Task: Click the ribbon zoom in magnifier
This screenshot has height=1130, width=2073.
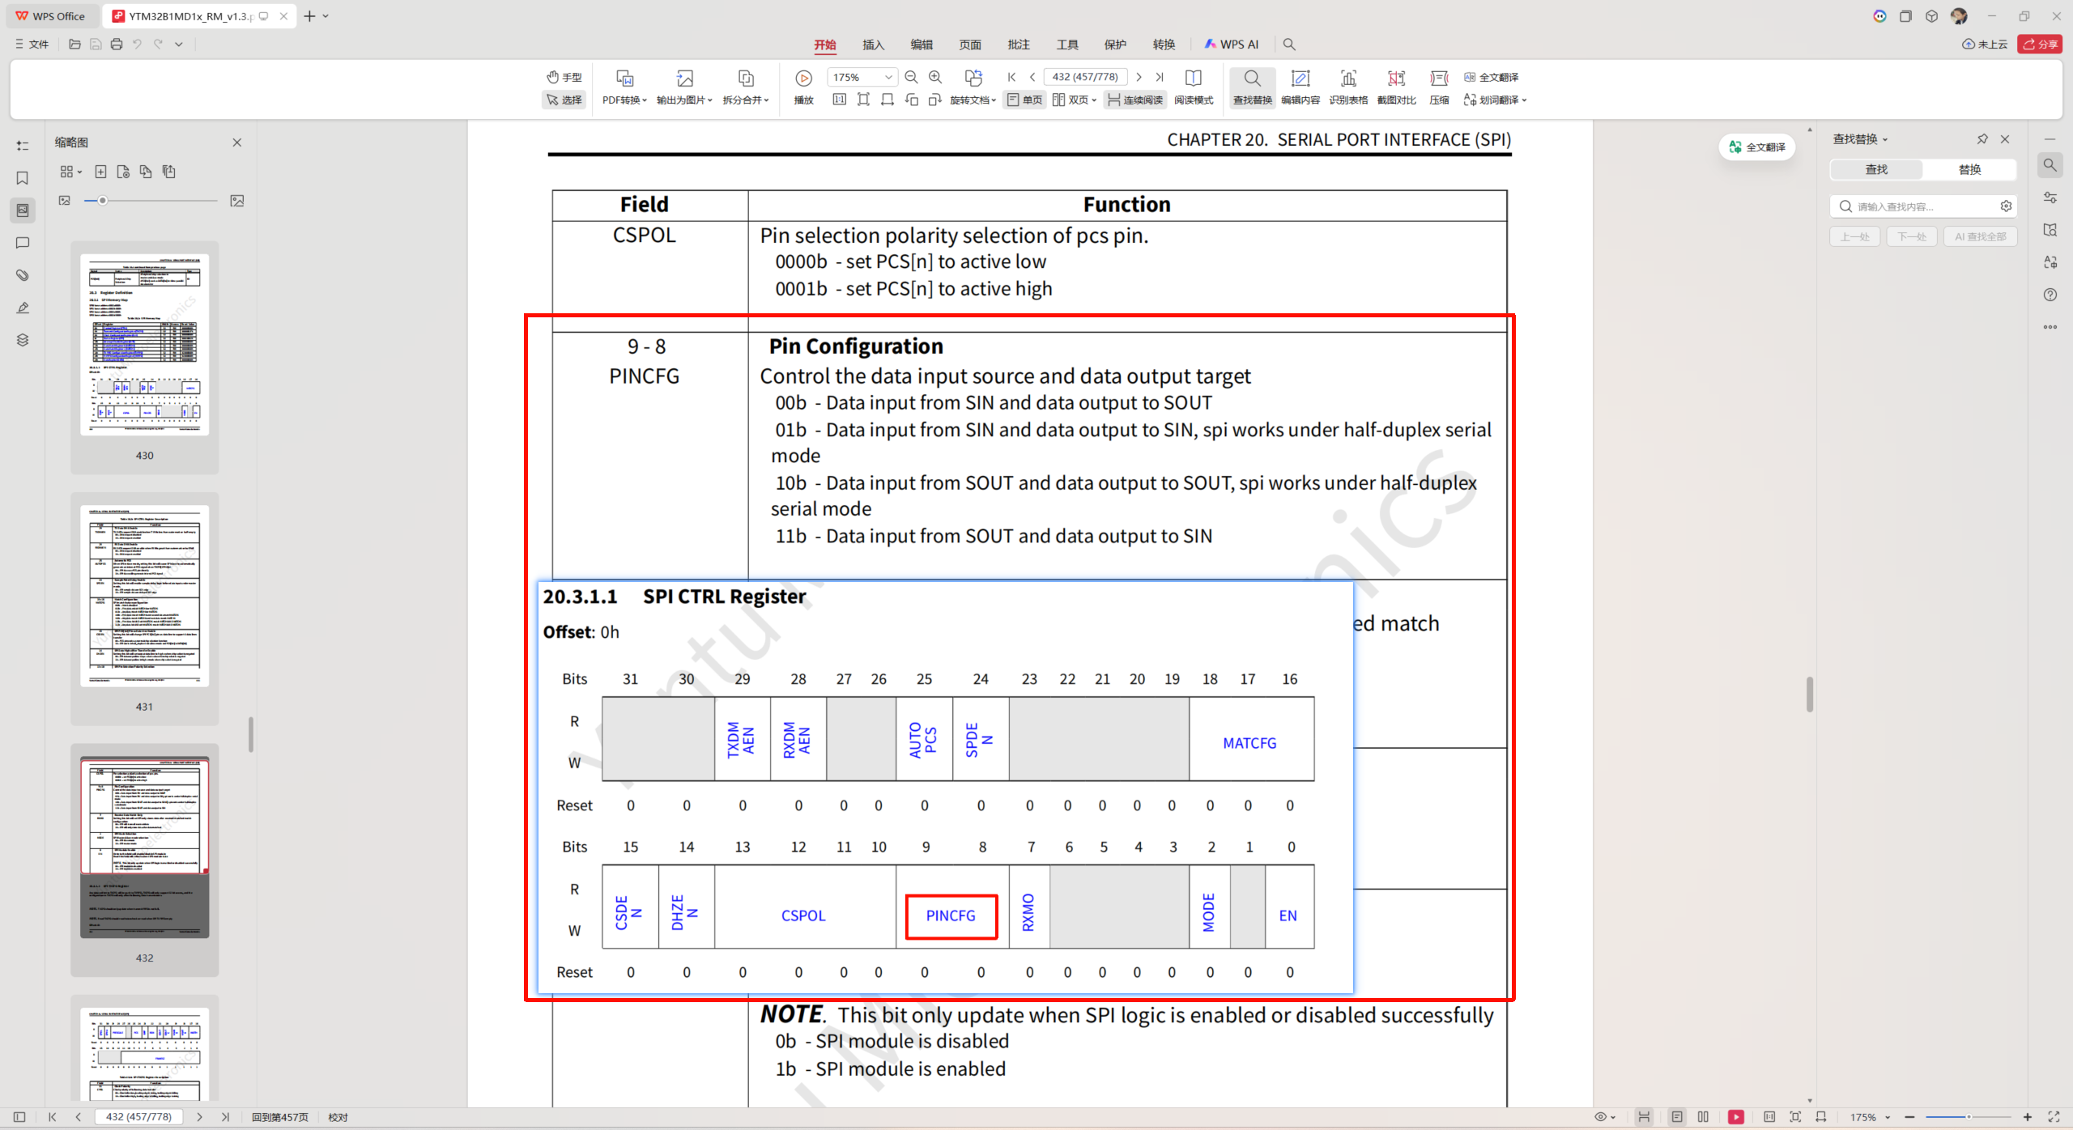Action: (x=935, y=77)
